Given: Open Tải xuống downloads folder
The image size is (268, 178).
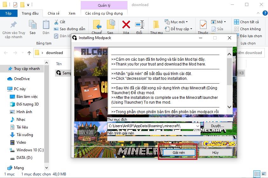Looking at the screenshot, I should pyautogui.click(x=22, y=135).
